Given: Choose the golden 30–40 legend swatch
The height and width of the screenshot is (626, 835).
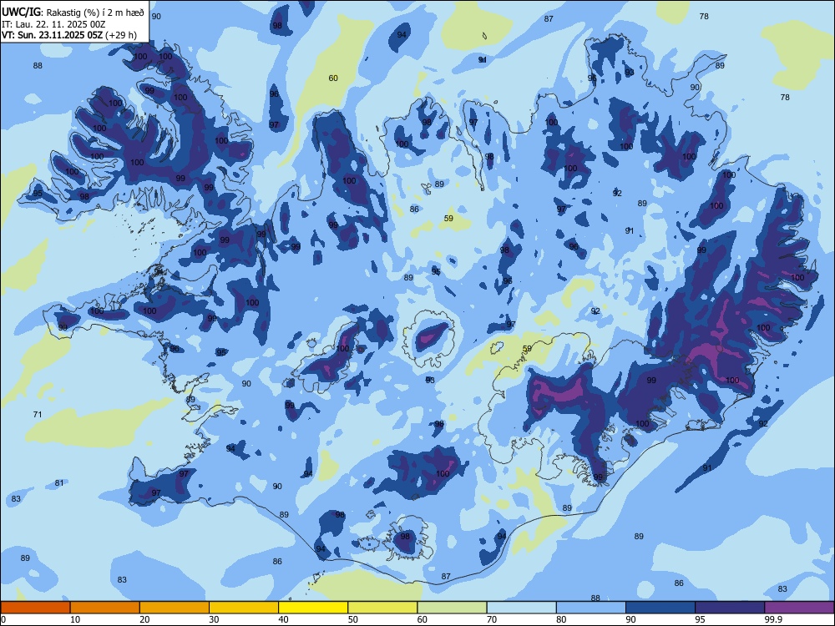Looking at the screenshot, I should point(244,608).
